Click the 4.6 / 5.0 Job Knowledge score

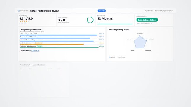pos(101,34)
